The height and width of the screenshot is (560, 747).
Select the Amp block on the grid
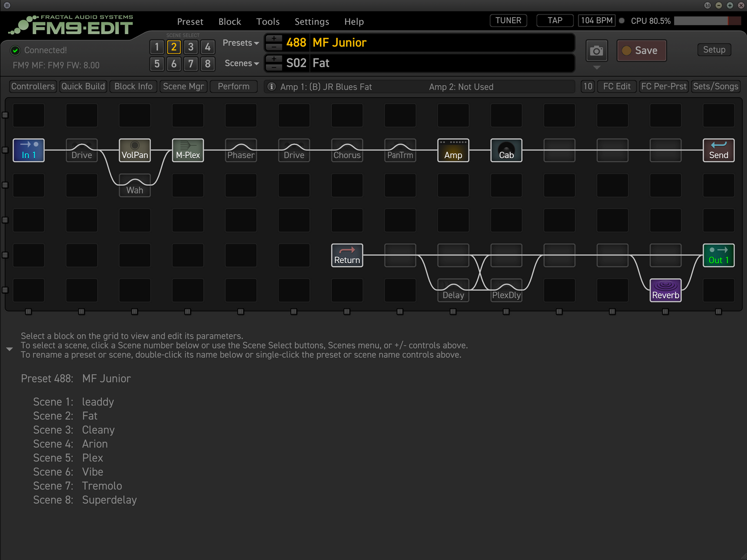[x=453, y=150]
